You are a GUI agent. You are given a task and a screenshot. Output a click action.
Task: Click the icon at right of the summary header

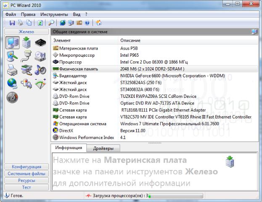(x=254, y=31)
